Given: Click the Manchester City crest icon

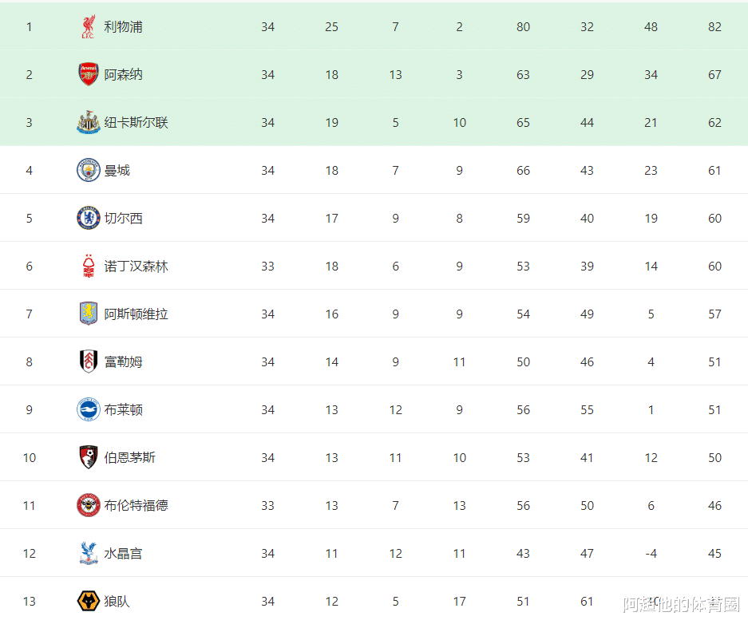Looking at the screenshot, I should pos(88,171).
